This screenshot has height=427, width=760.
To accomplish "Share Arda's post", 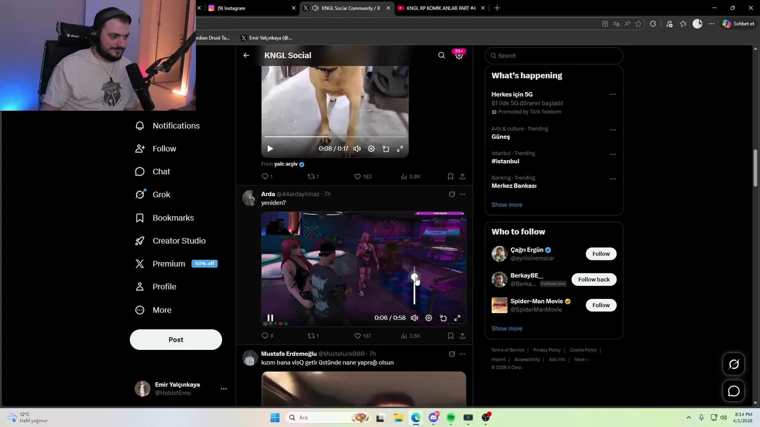I will point(463,336).
